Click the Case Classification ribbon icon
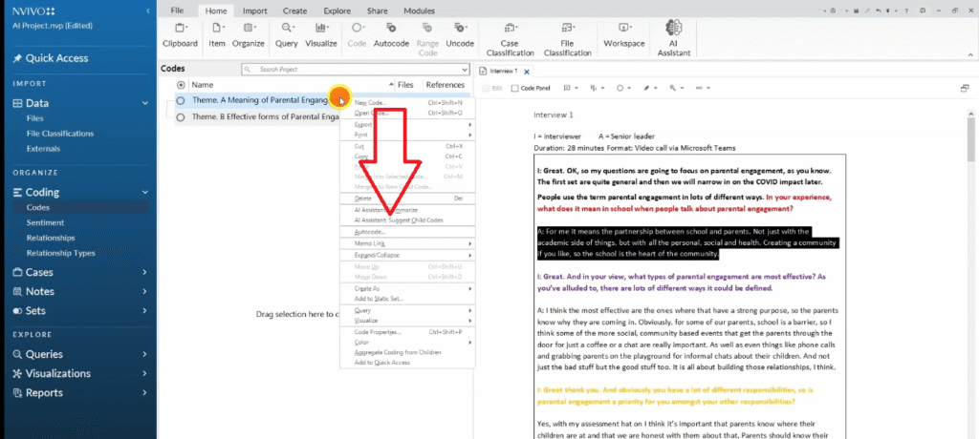This screenshot has height=439, width=979. 510,35
